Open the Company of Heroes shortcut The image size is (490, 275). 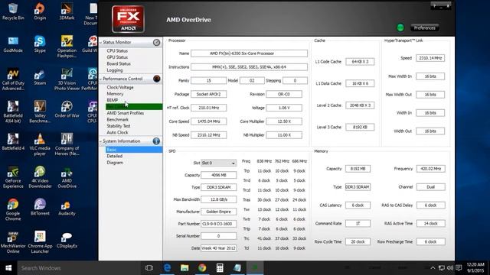67,144
